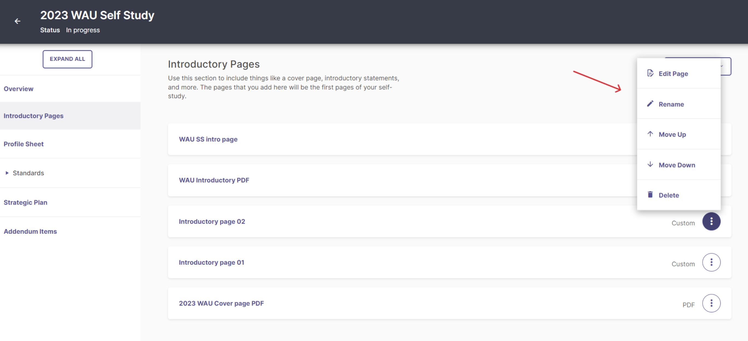Screen dimensions: 748x341
Task: Click the EXPAND ALL button
Action: 67,59
